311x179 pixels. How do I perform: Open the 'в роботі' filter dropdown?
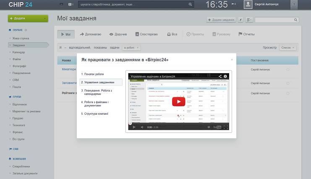(x=131, y=47)
